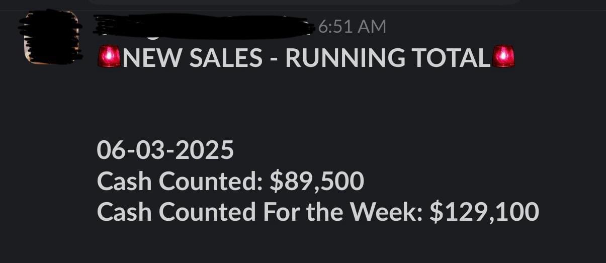
Task: Click the rounded dark box at top
Action: pyautogui.click(x=302, y=2)
